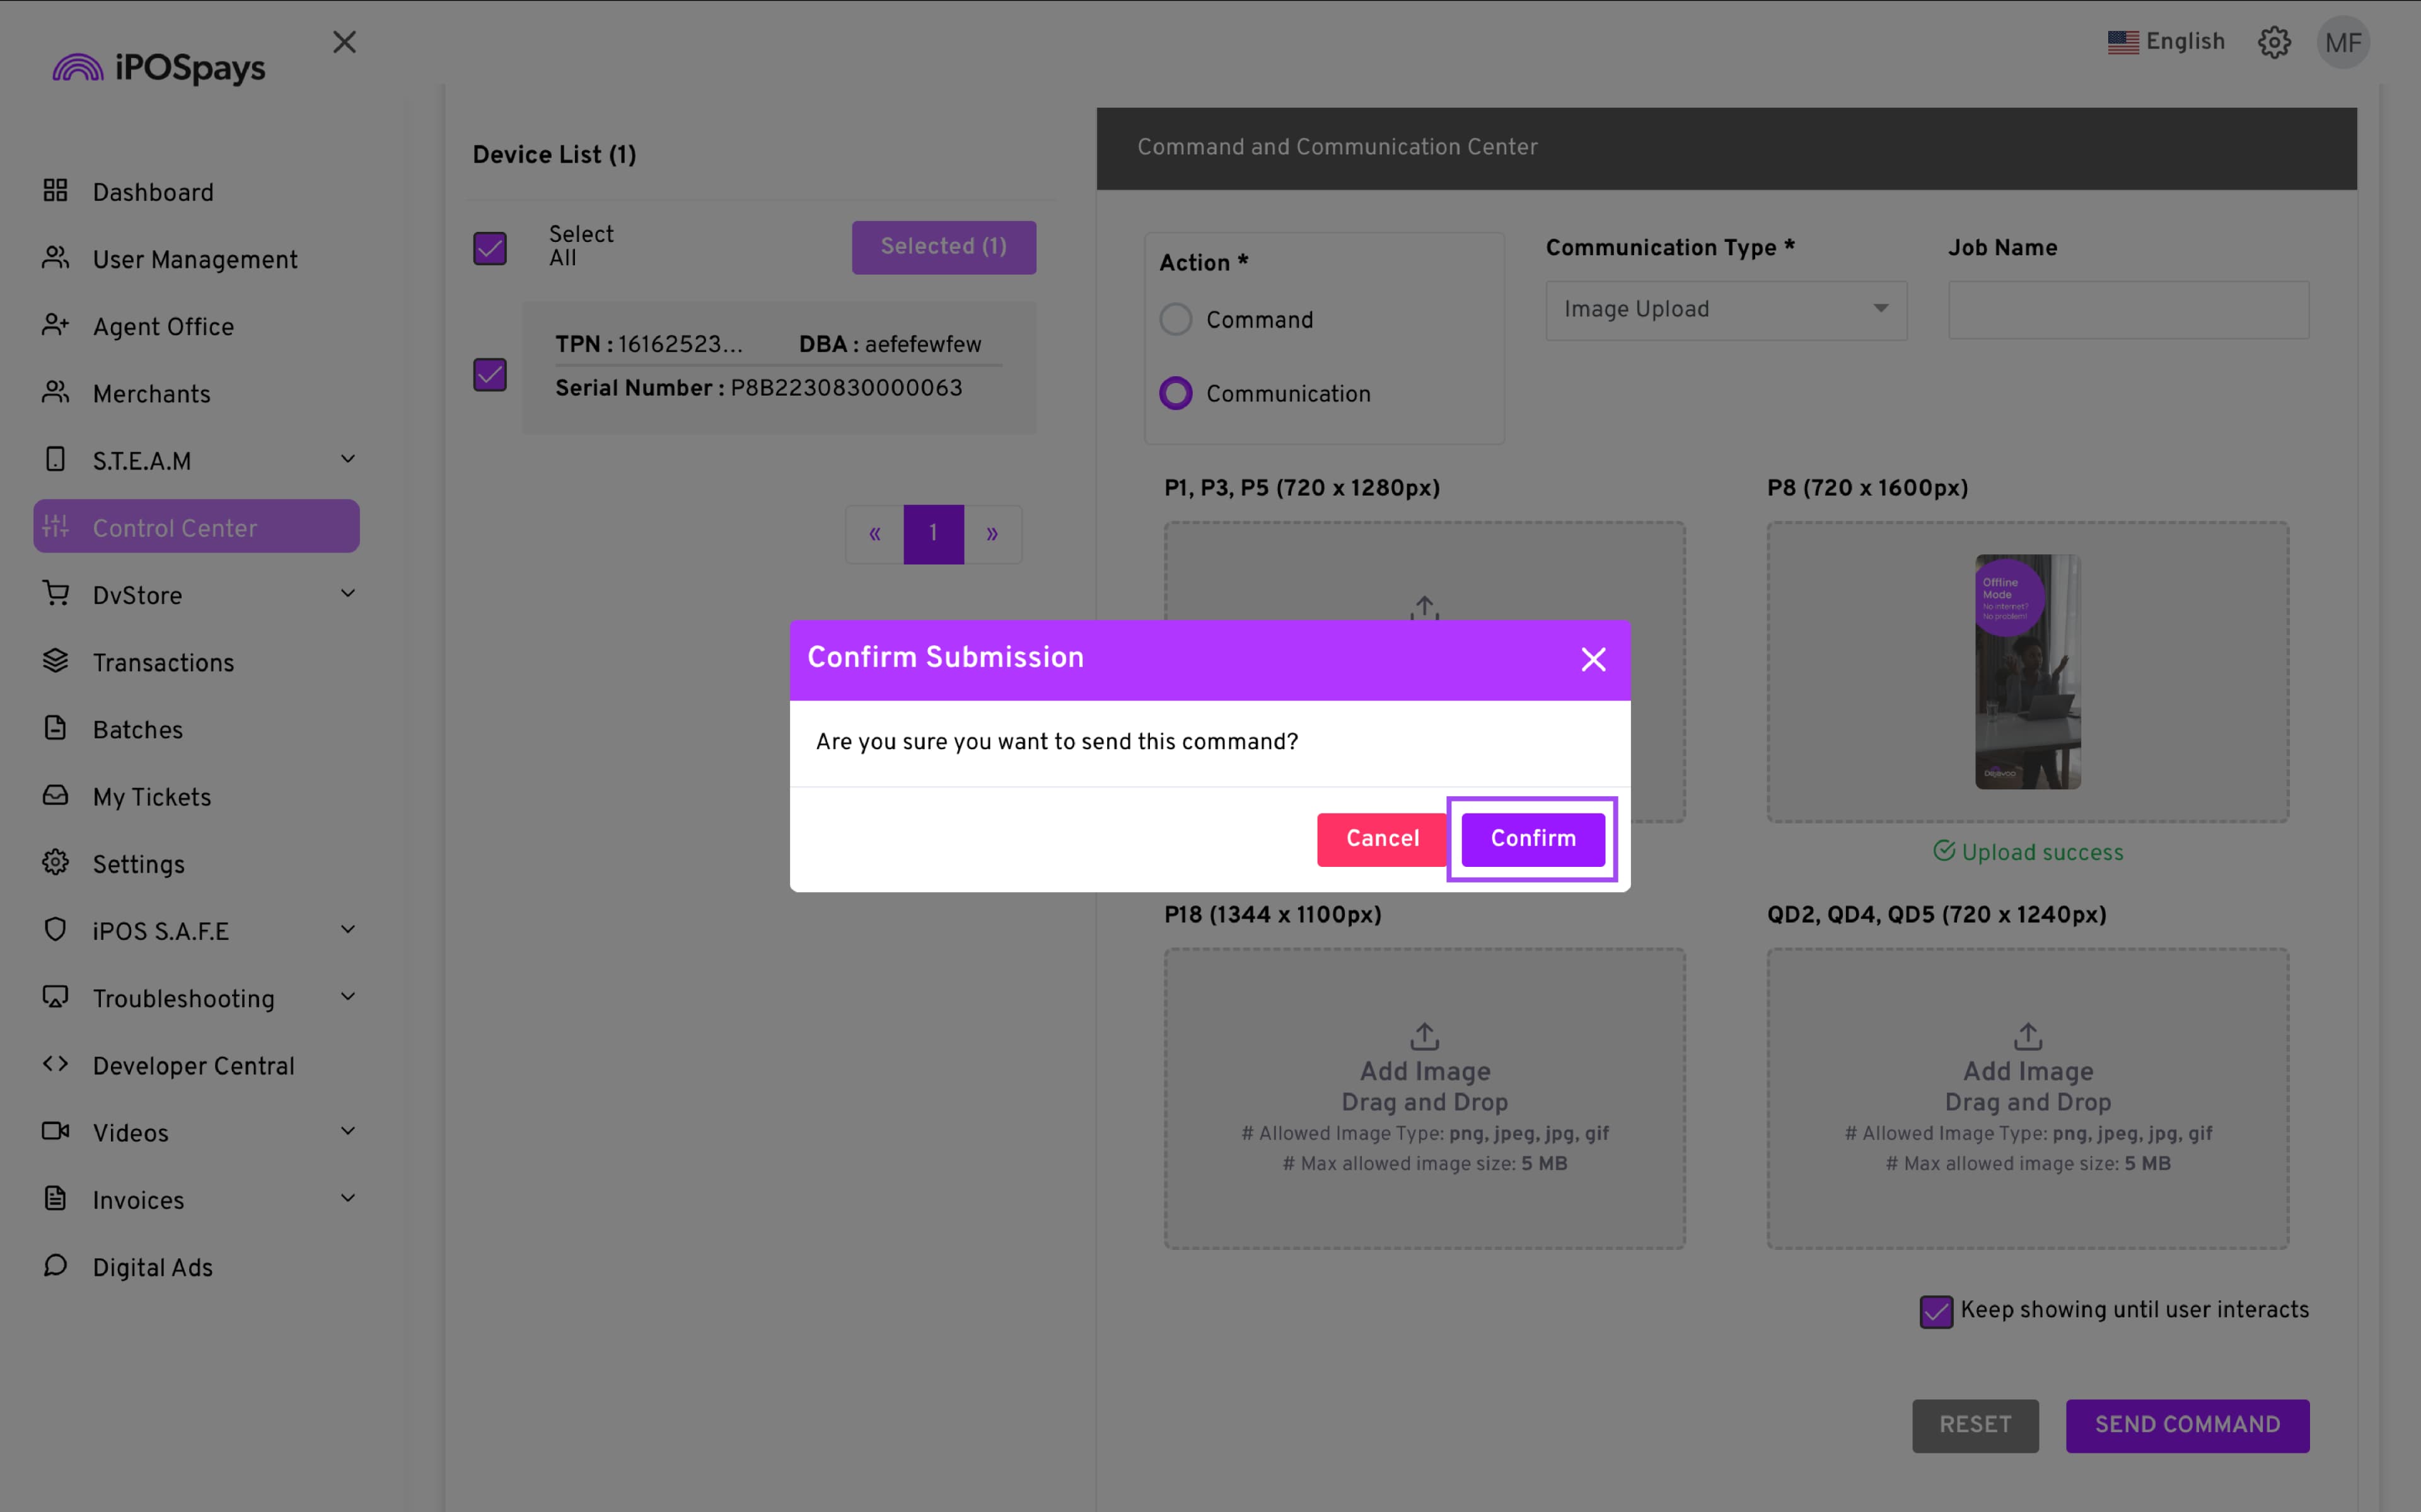2421x1512 pixels.
Task: Close the Confirm Submission dialog with X
Action: [1593, 659]
